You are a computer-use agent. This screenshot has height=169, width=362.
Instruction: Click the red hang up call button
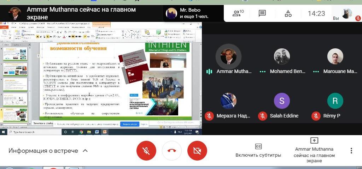[x=172, y=151]
